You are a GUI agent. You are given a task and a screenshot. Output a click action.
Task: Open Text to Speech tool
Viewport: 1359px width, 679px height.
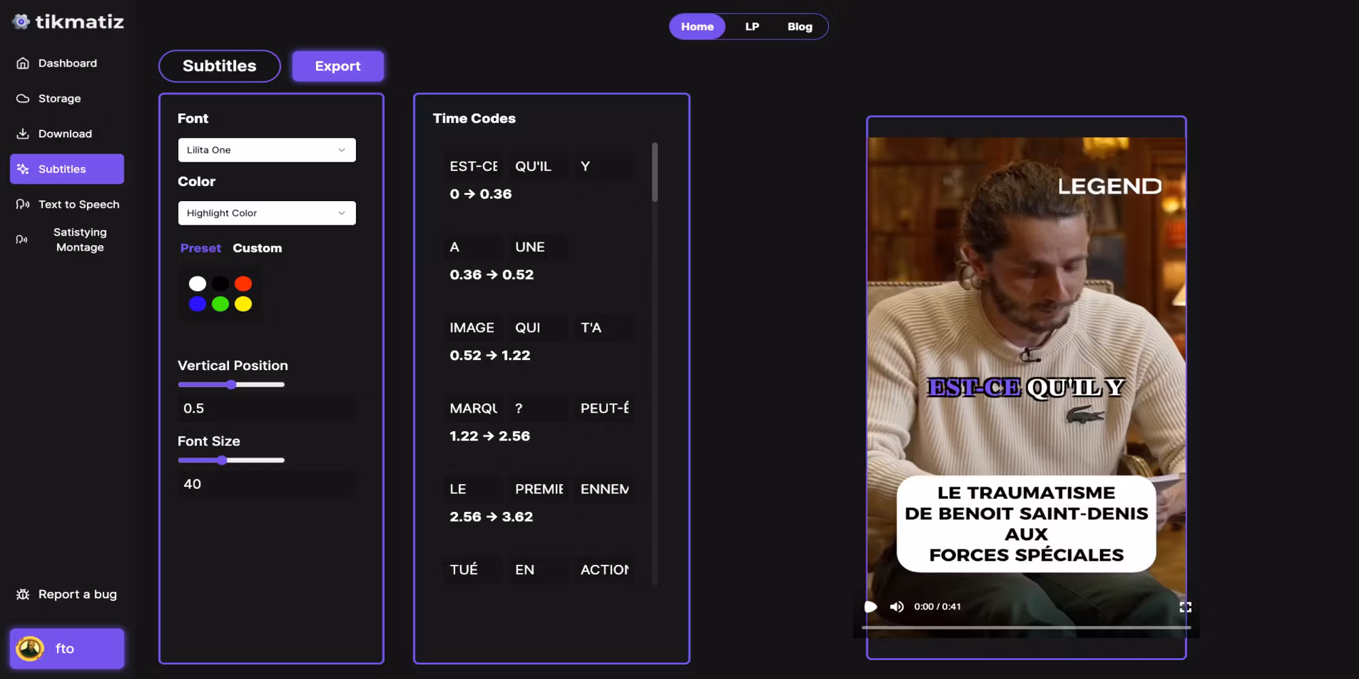[78, 204]
